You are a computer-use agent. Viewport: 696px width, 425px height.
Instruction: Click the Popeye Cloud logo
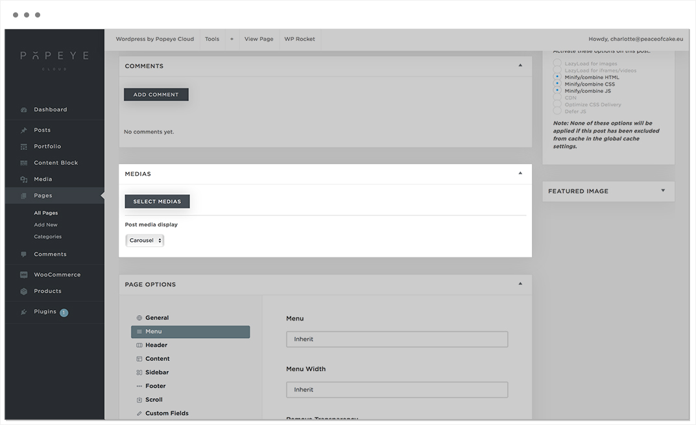click(x=54, y=60)
